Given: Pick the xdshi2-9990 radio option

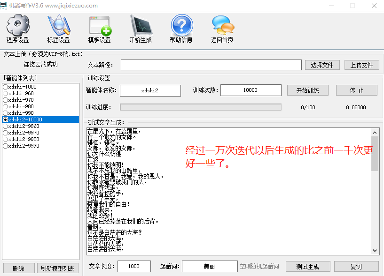Looking at the screenshot, I should (x=6, y=146).
